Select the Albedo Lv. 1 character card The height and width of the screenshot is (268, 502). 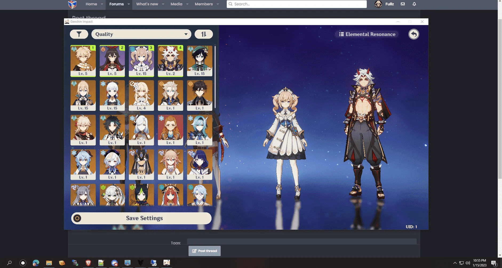point(170,95)
